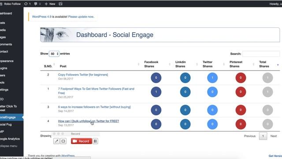This screenshot has height=159, width=282.
Task: Click 'Please update now' link
Action: coord(81,17)
